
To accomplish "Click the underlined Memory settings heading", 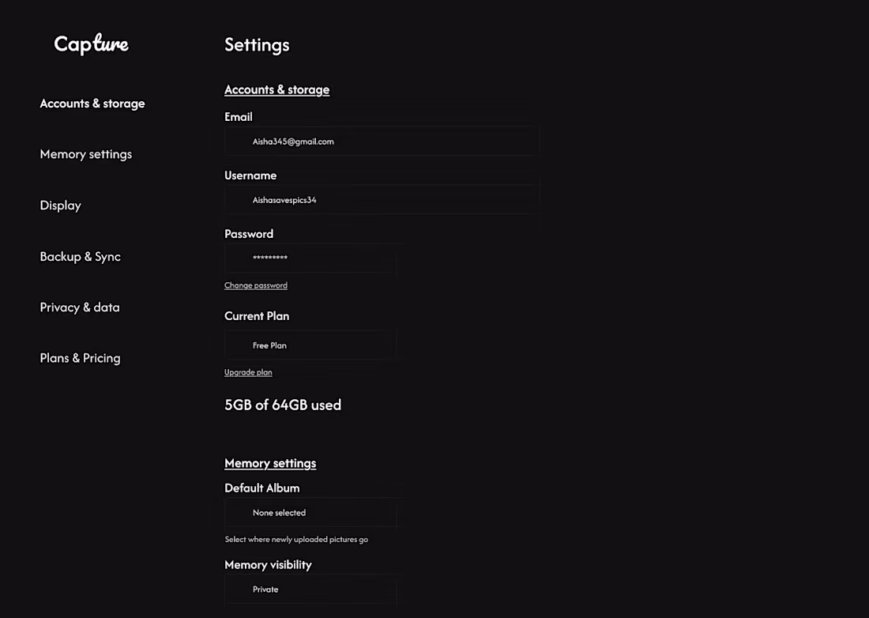I will [270, 463].
